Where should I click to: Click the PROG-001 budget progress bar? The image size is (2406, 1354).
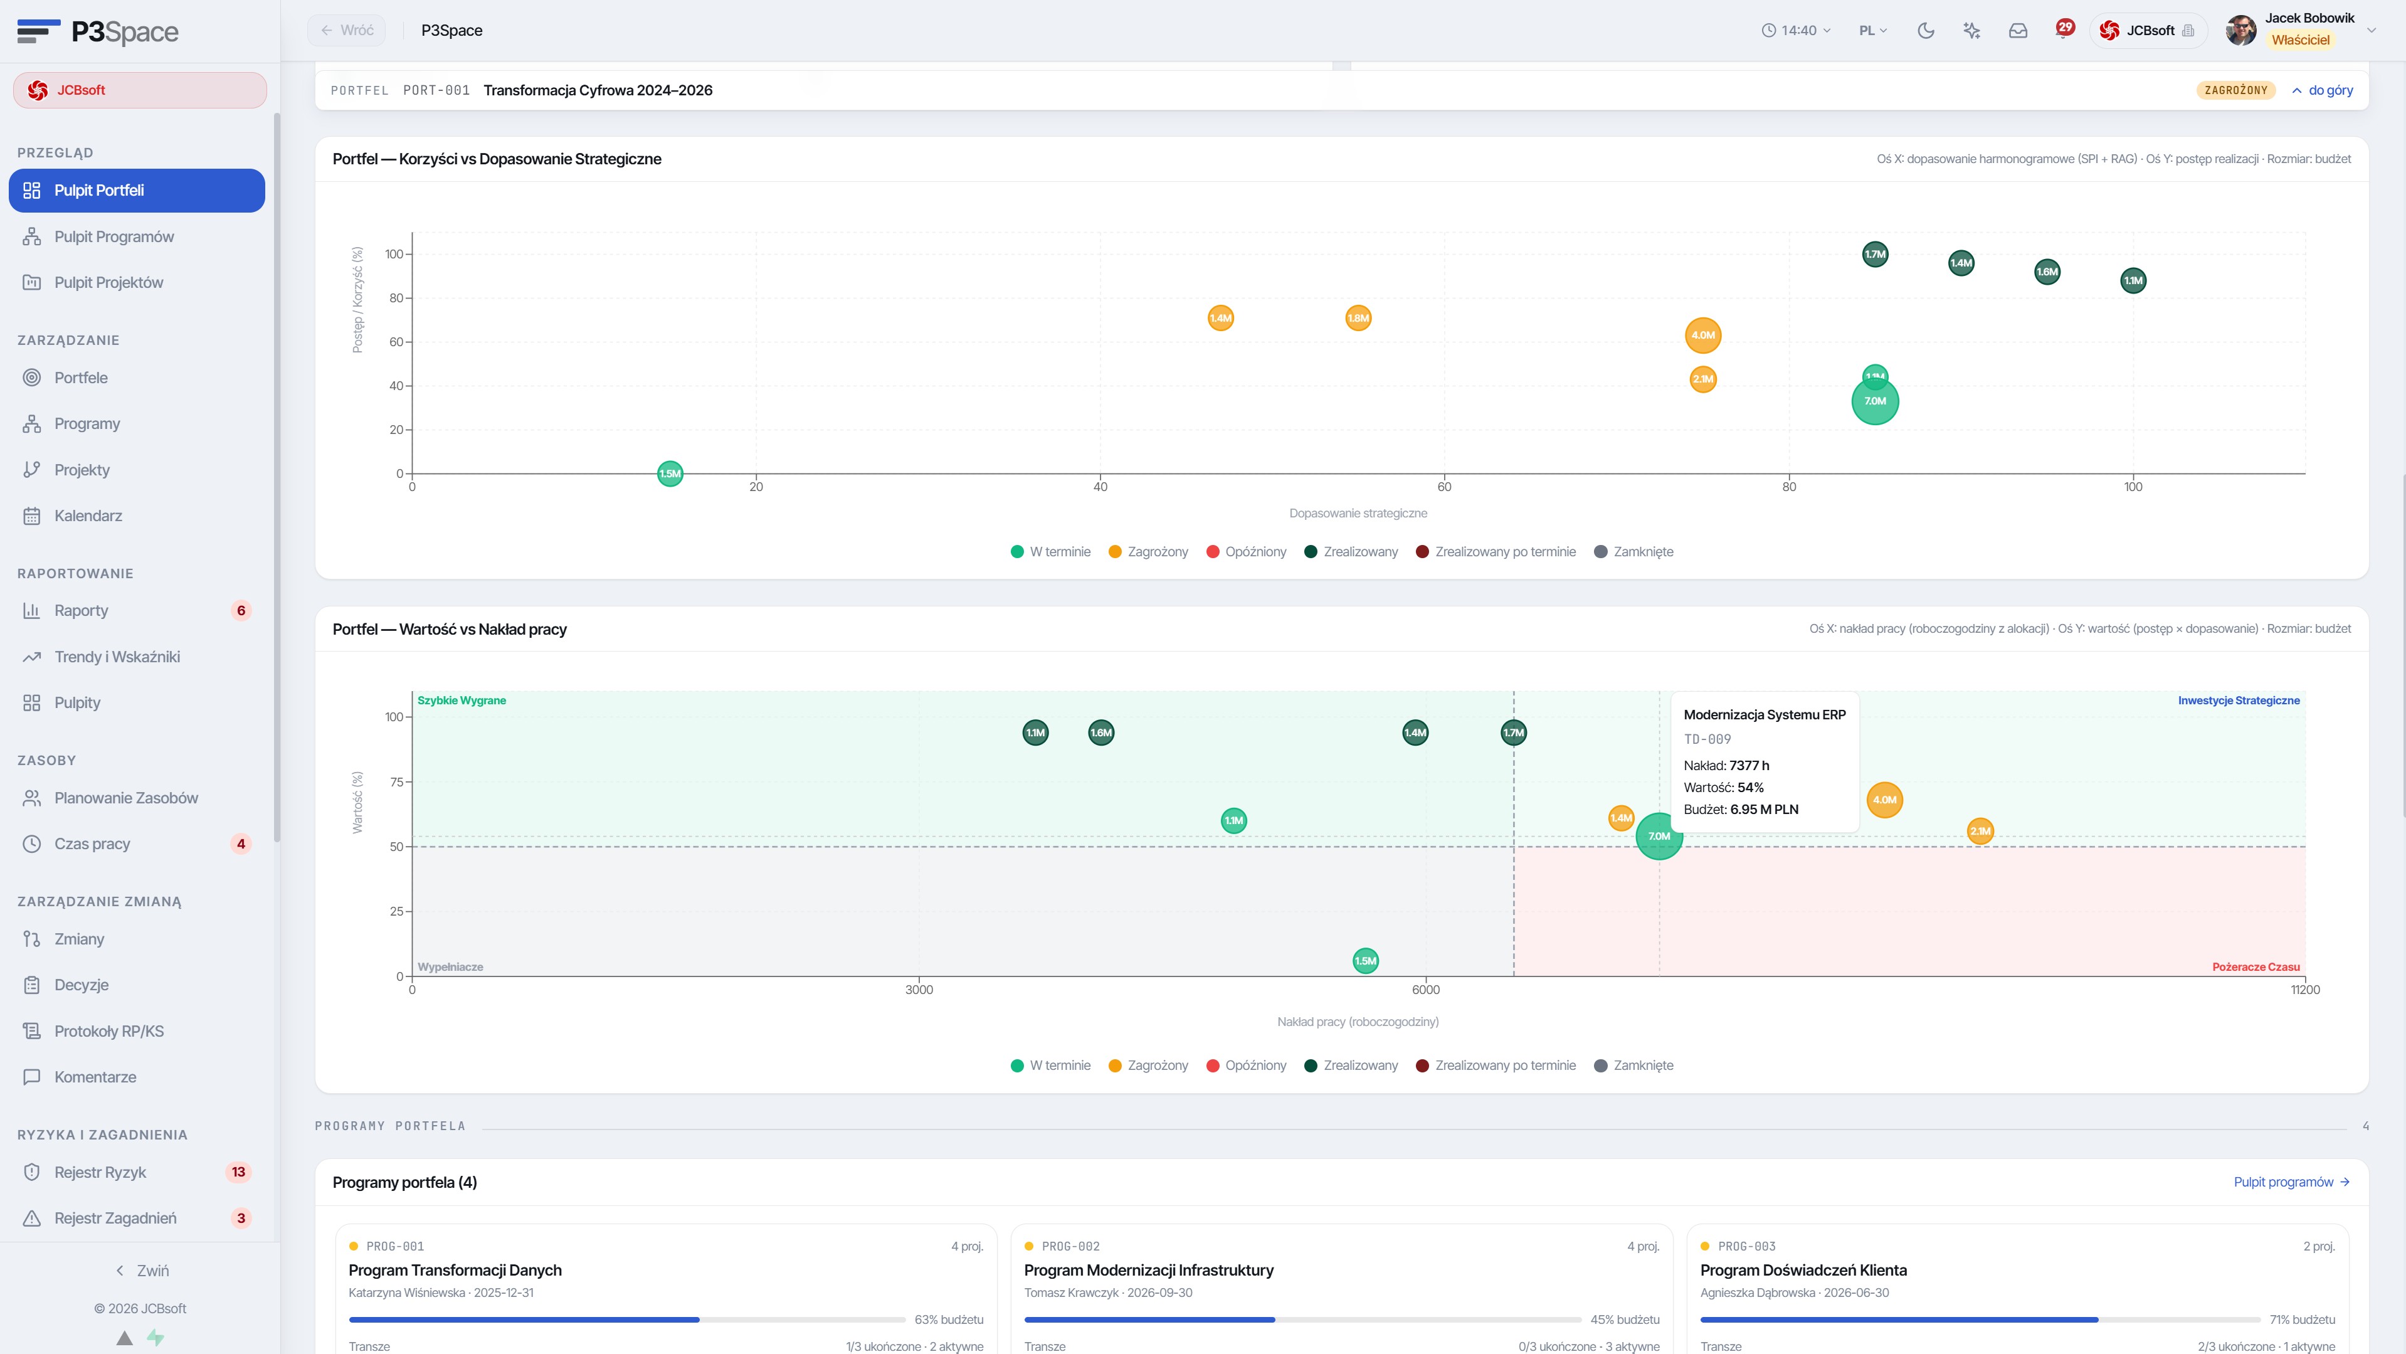tap(626, 1320)
